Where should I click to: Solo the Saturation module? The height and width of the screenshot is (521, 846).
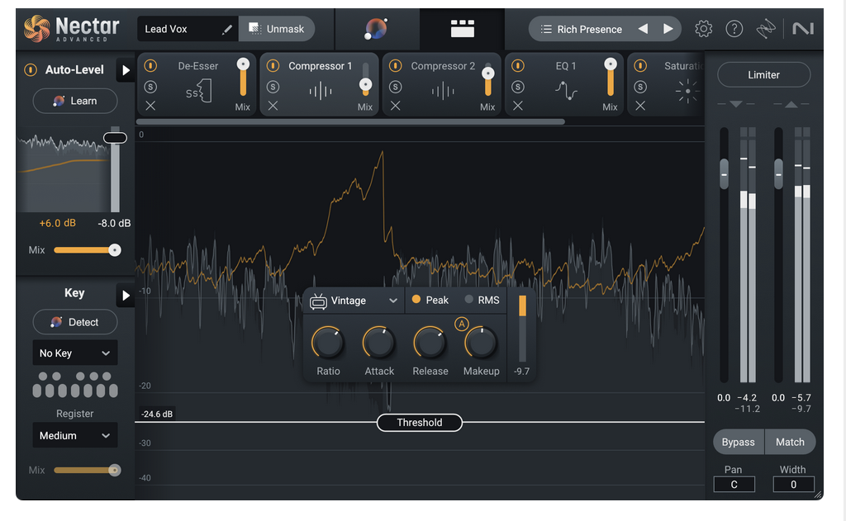tap(640, 87)
